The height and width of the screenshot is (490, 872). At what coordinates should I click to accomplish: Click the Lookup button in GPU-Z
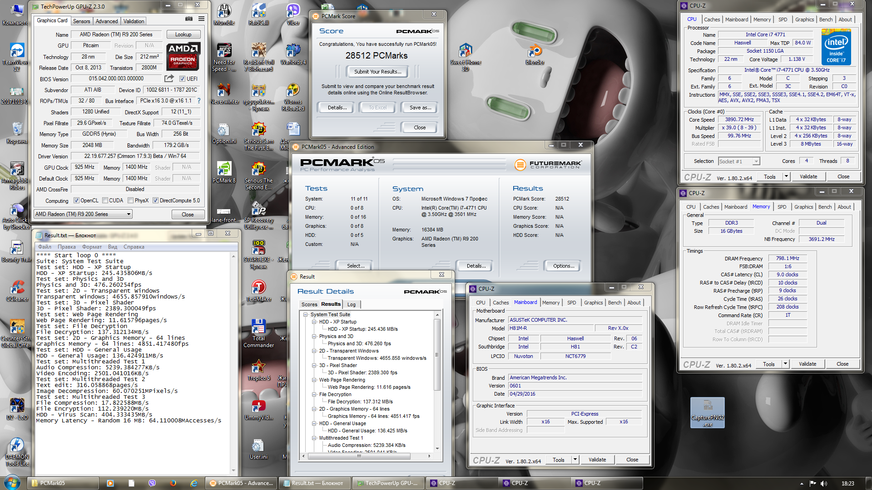pos(183,34)
